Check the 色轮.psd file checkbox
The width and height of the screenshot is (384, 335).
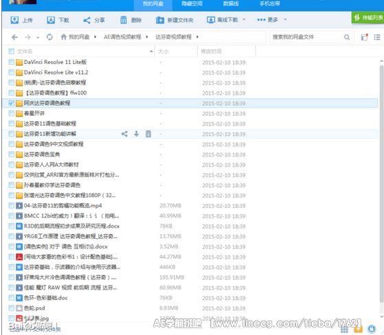pos(11,308)
